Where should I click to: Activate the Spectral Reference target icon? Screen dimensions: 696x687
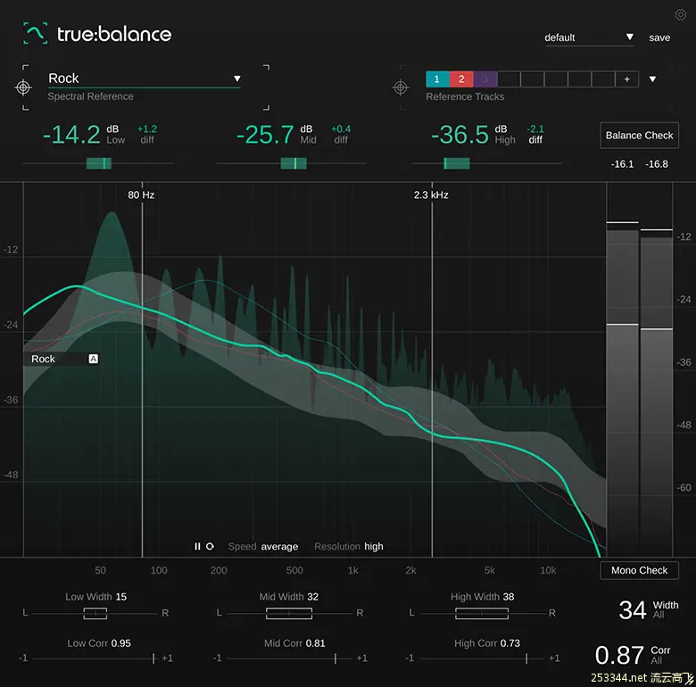tap(23, 87)
